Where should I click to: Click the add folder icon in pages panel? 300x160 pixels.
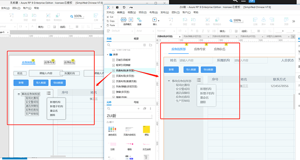point(150,45)
